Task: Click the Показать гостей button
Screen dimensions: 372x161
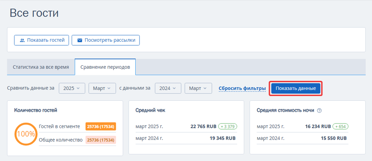Action: tap(41, 40)
